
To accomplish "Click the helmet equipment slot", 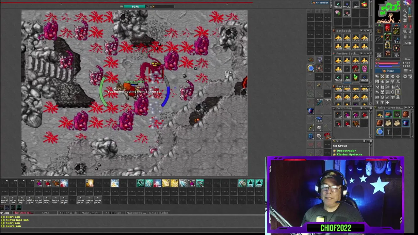I will click(x=387, y=28).
